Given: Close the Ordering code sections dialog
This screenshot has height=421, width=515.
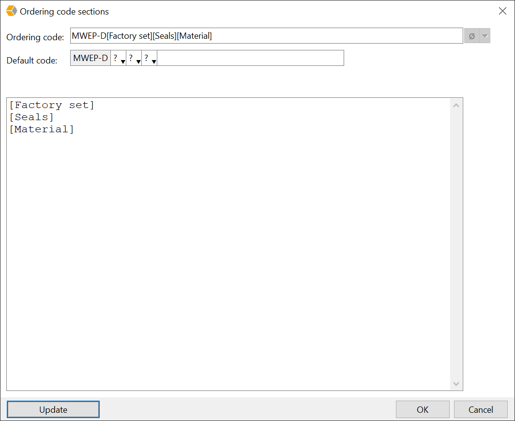Looking at the screenshot, I should coord(502,11).
